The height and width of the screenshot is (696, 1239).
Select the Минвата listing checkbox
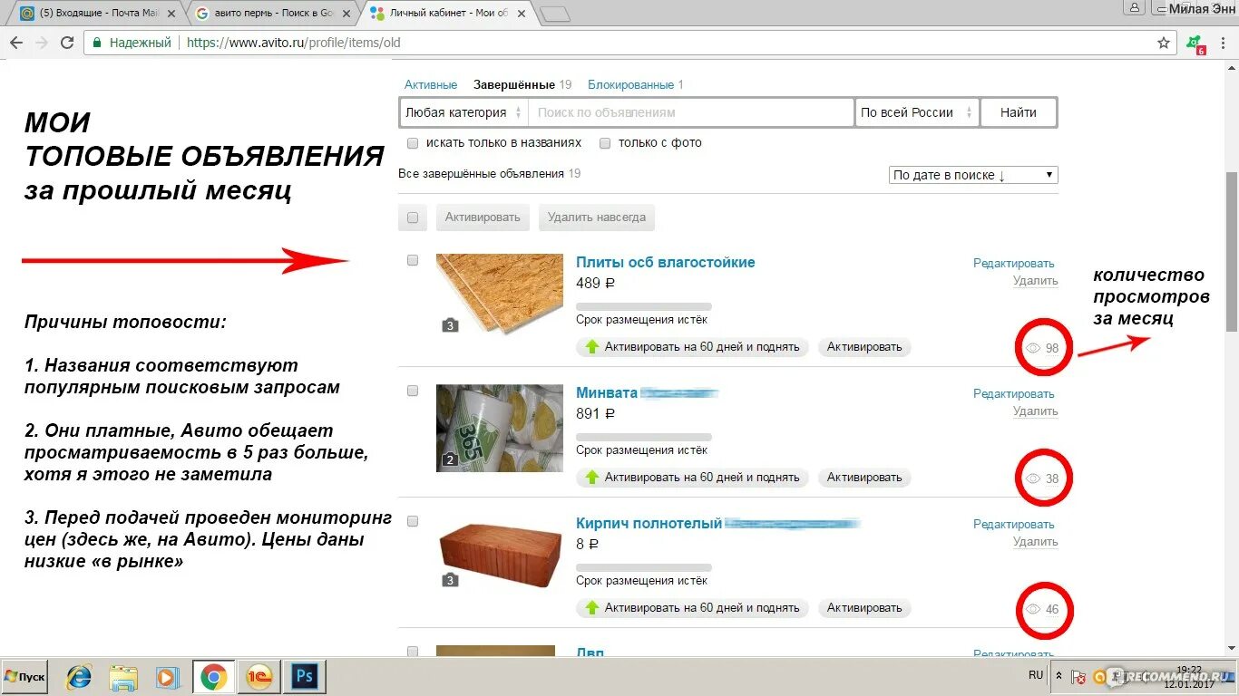pos(413,391)
